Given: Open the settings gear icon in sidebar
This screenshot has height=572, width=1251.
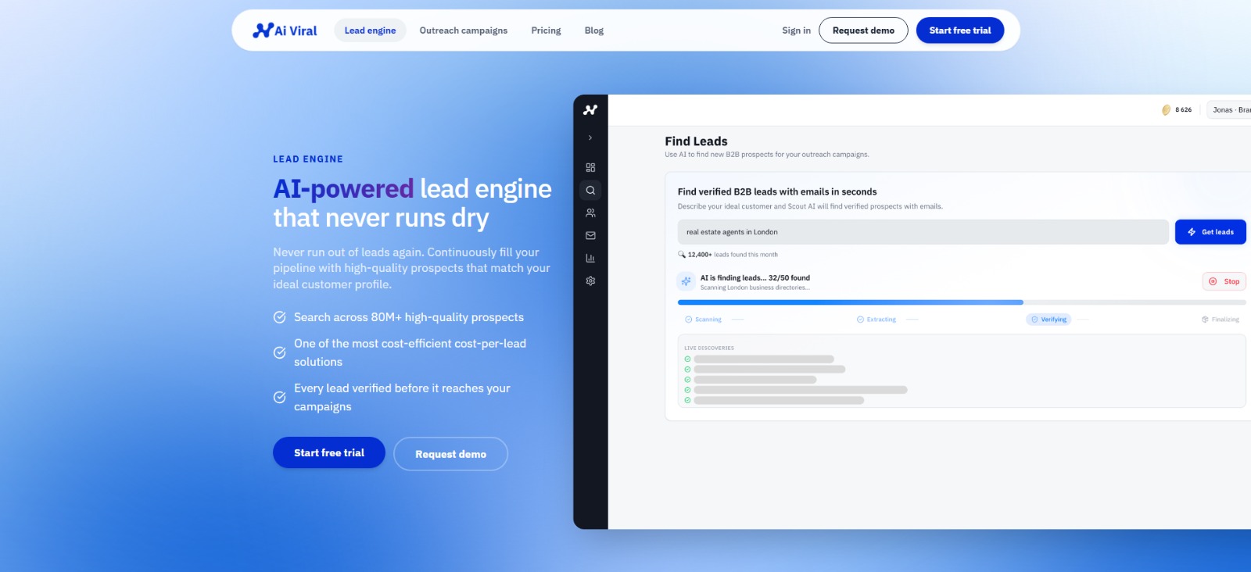Looking at the screenshot, I should [x=590, y=281].
